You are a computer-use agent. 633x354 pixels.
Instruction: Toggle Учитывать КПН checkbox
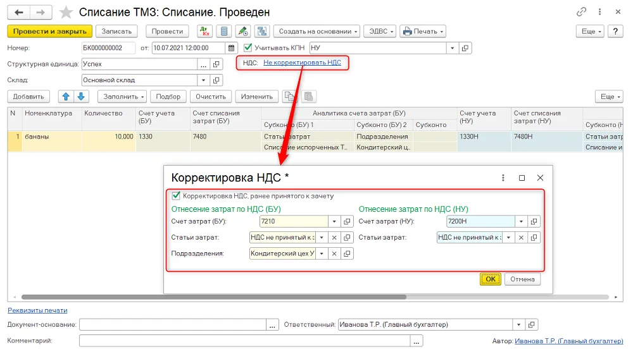click(x=248, y=47)
